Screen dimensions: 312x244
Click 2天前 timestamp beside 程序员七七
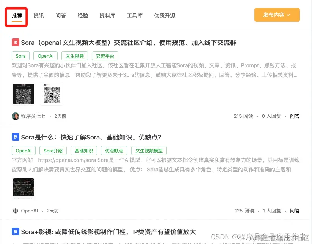[60, 116]
